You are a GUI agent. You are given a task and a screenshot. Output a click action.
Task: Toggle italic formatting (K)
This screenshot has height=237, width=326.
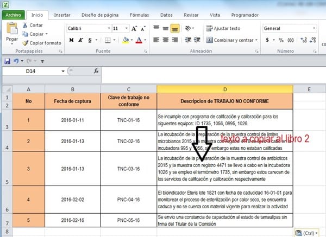tap(80, 40)
